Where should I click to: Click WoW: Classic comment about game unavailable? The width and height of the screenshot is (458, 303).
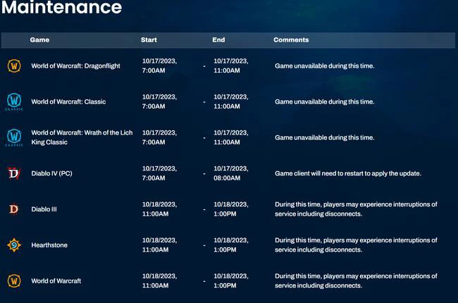[325, 101]
